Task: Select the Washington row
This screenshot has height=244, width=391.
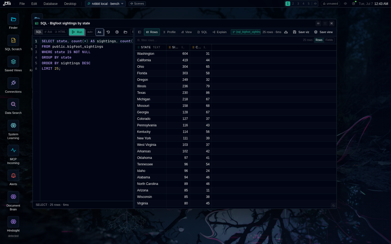Action: tap(236, 54)
